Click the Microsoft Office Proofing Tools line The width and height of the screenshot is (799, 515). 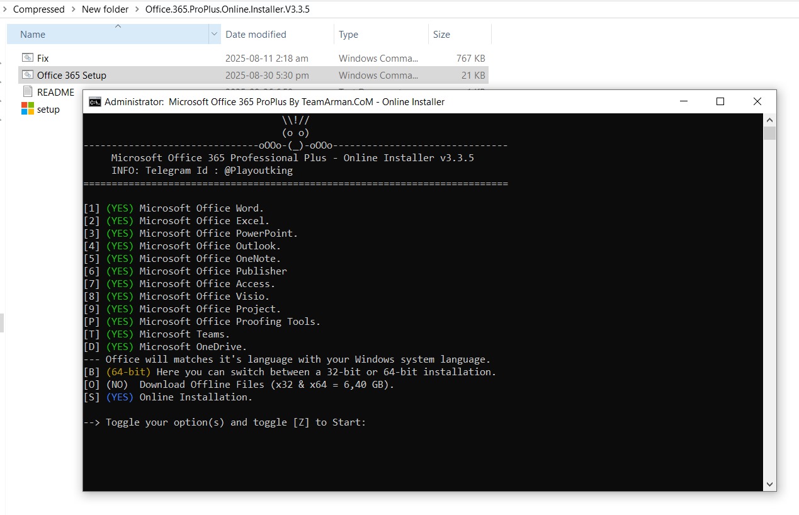pyautogui.click(x=202, y=322)
